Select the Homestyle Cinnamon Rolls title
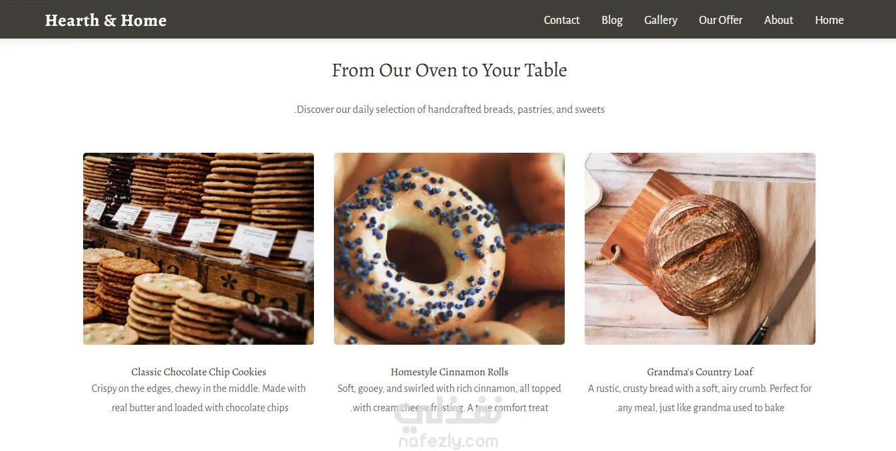The width and height of the screenshot is (896, 451). [449, 372]
